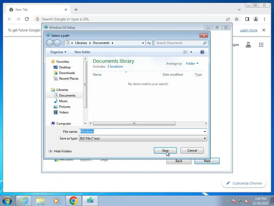The width and height of the screenshot is (274, 206).
Task: Open the Organize menu
Action: (58, 52)
